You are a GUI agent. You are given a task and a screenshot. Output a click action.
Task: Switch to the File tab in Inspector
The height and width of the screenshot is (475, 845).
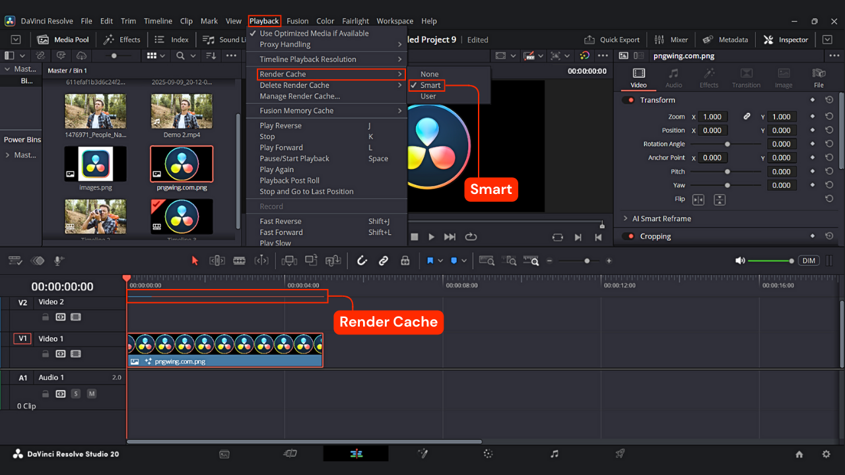819,78
